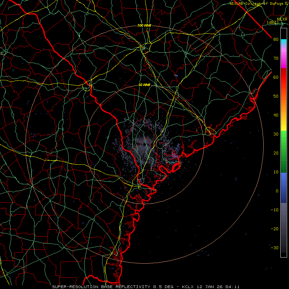Click the 100 NMI range ring label
The image size is (289, 289).
click(144, 25)
